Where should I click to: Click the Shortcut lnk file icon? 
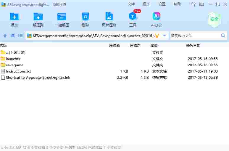3,77
